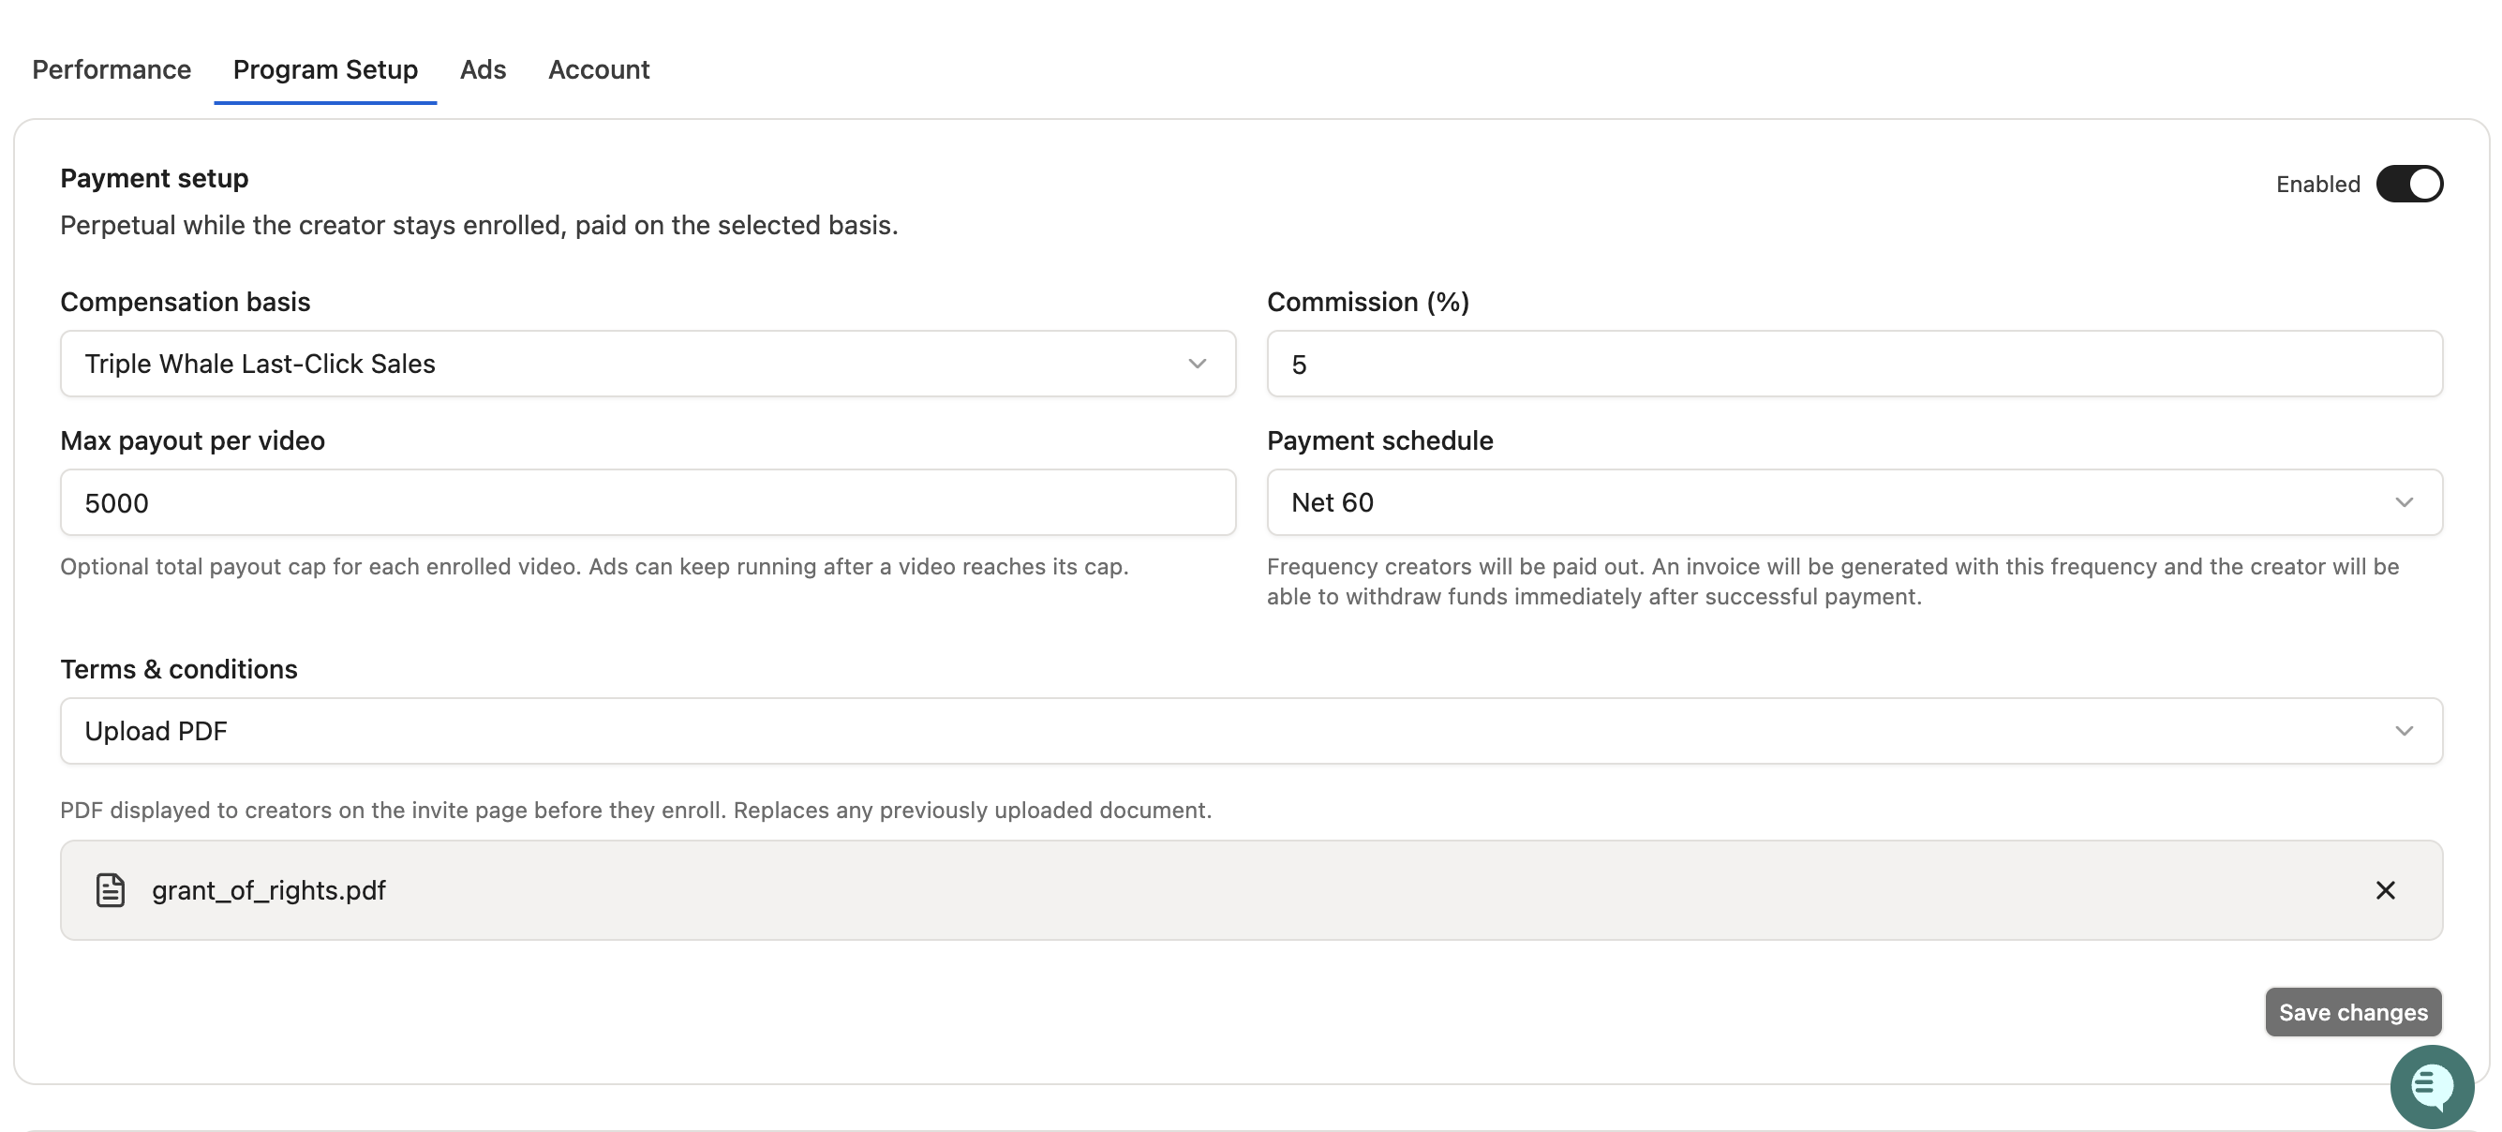The height and width of the screenshot is (1132, 2502).
Task: Select the Program Setup tab
Action: coord(325,70)
